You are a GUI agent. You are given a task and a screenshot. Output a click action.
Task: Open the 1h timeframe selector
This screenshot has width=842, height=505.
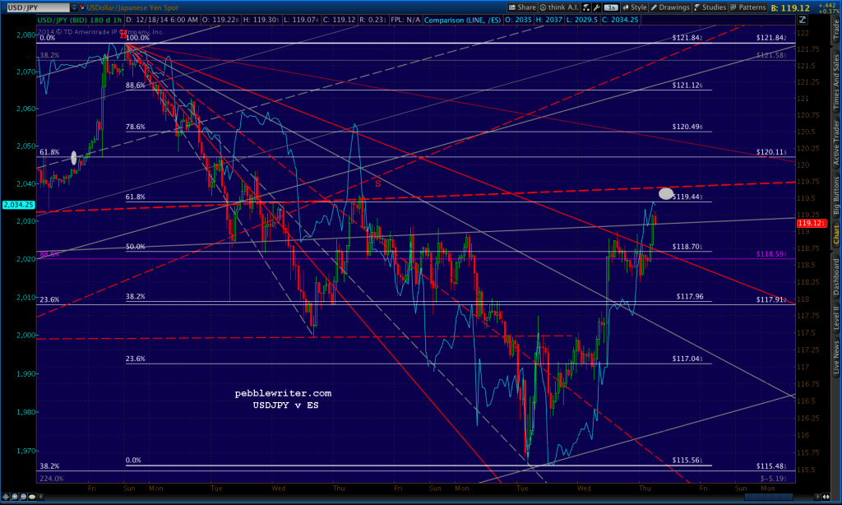[x=610, y=6]
